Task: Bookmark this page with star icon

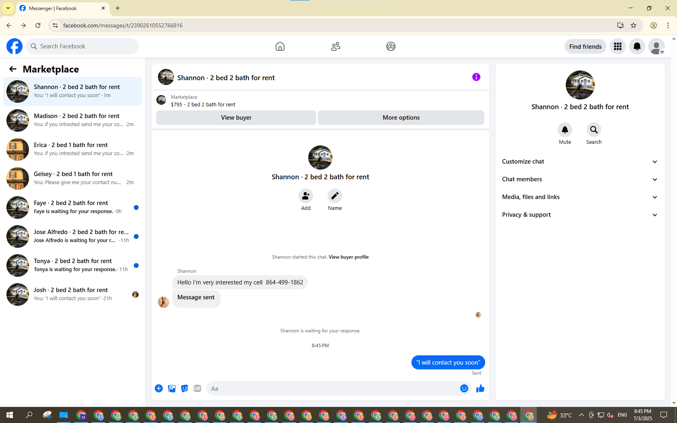Action: (633, 25)
